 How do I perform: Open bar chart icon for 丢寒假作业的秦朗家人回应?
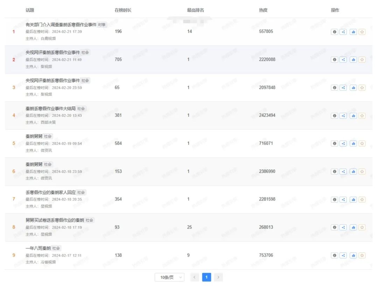tap(353, 200)
